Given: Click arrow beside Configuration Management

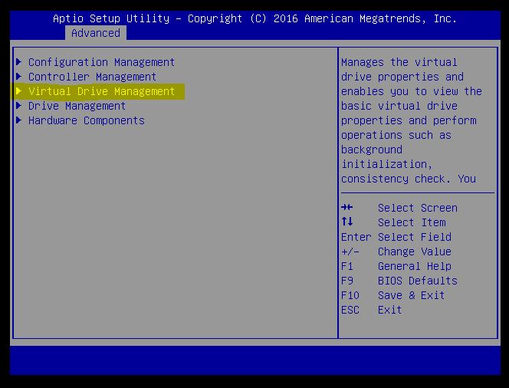Looking at the screenshot, I should tap(19, 61).
